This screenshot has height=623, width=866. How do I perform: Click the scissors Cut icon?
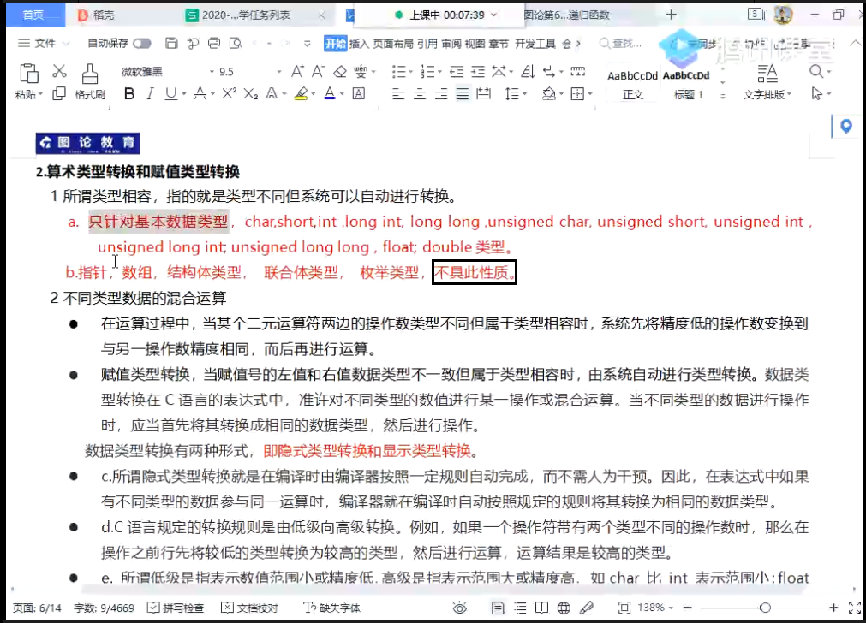[x=59, y=72]
